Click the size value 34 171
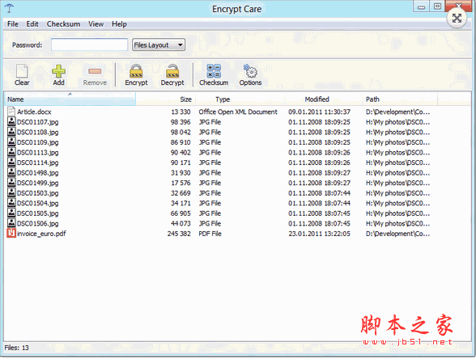 (181, 204)
